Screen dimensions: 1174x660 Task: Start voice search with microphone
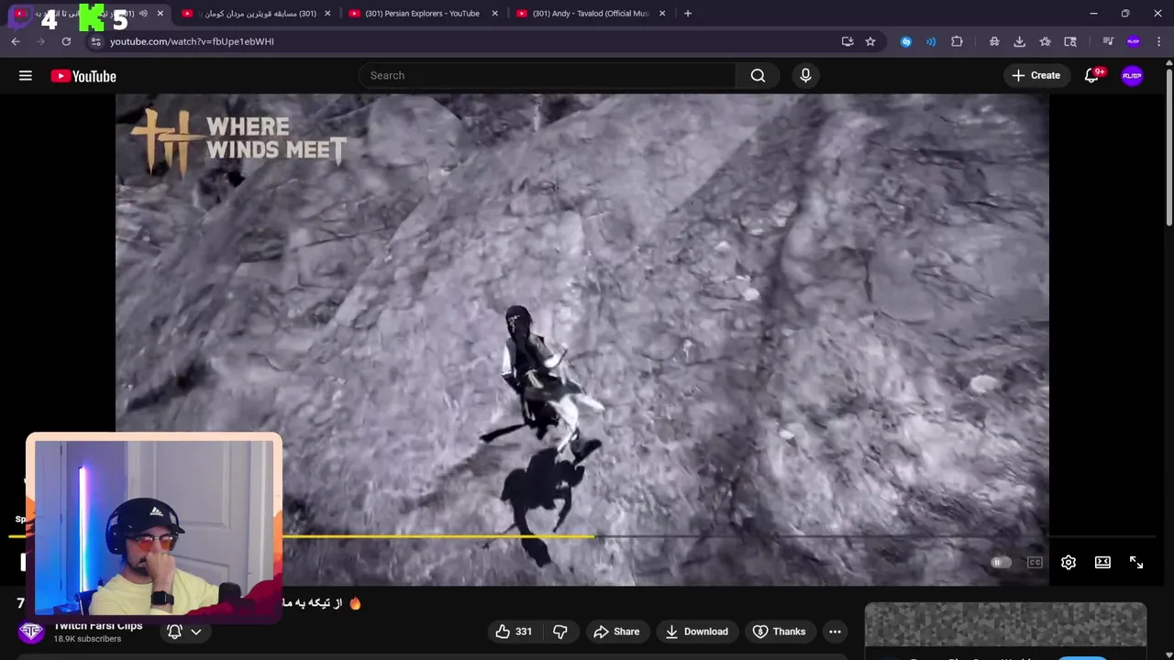click(805, 75)
